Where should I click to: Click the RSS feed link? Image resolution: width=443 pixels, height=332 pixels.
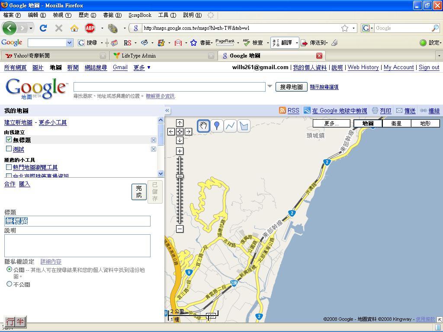(x=293, y=111)
